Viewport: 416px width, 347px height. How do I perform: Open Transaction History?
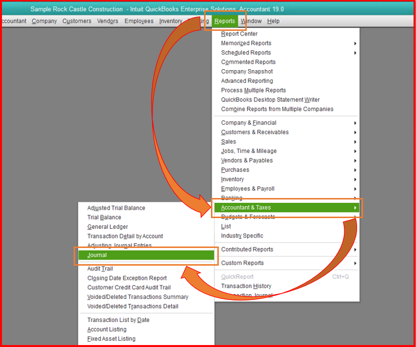click(286, 286)
